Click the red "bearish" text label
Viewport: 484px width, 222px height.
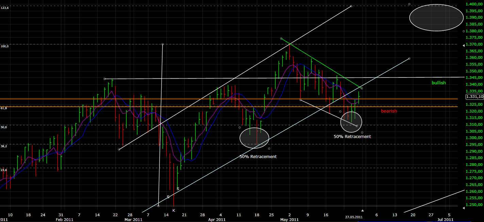click(389, 111)
